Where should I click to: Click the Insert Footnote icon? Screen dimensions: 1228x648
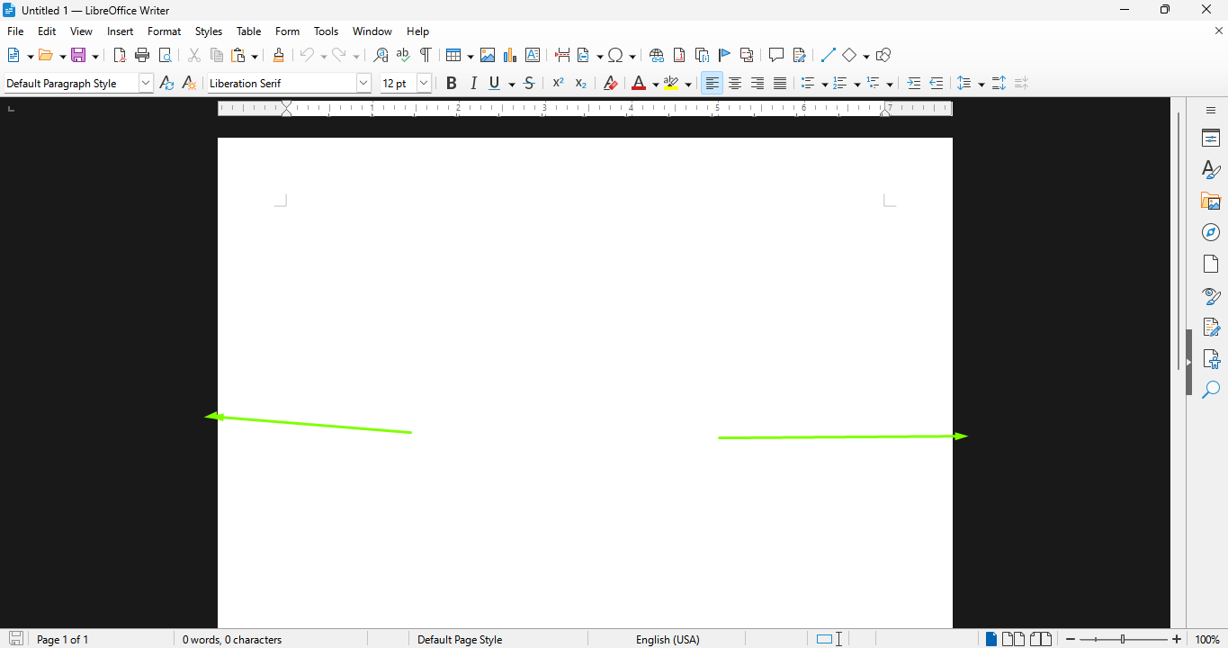pos(679,55)
